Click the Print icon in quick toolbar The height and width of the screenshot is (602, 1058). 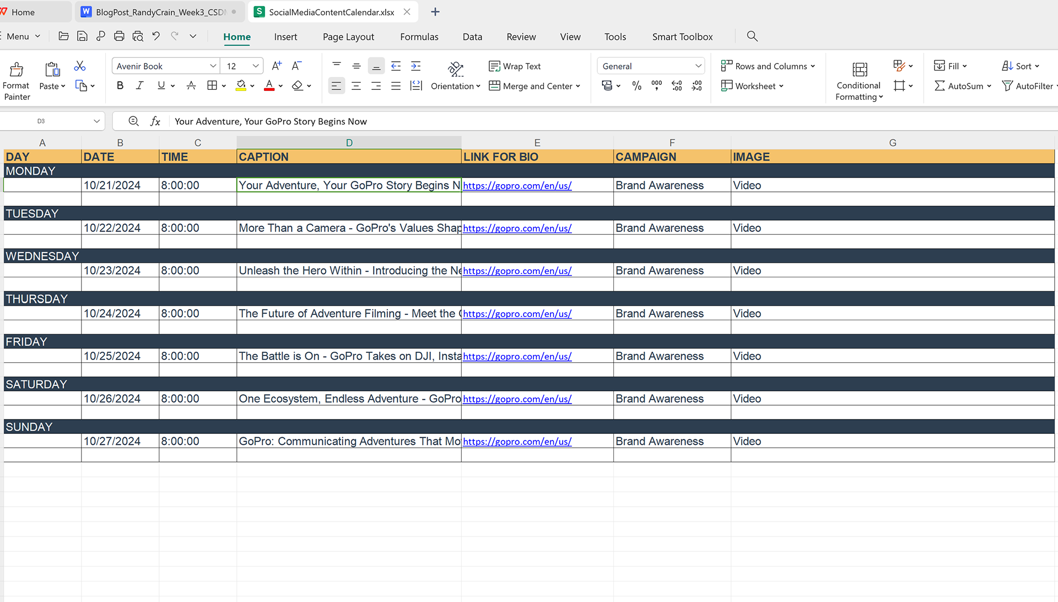(x=119, y=36)
